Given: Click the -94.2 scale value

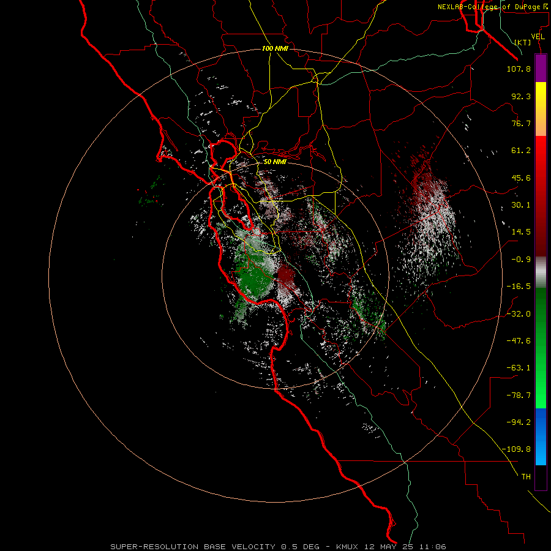Looking at the screenshot, I should click(x=519, y=422).
